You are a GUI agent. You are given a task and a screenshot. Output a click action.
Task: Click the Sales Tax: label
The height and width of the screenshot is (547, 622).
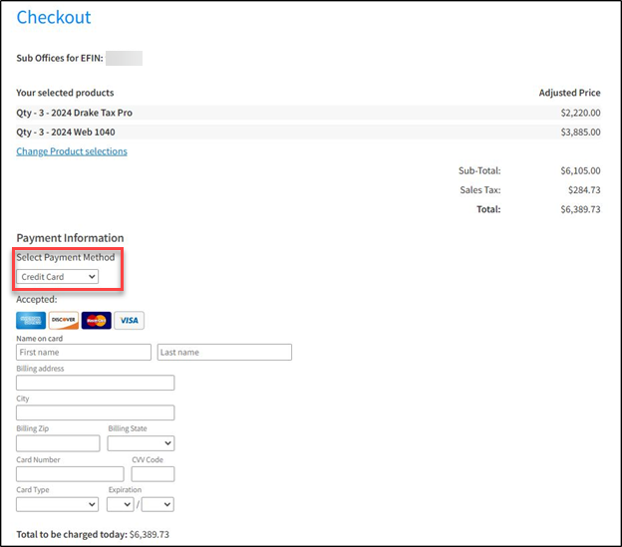click(480, 190)
